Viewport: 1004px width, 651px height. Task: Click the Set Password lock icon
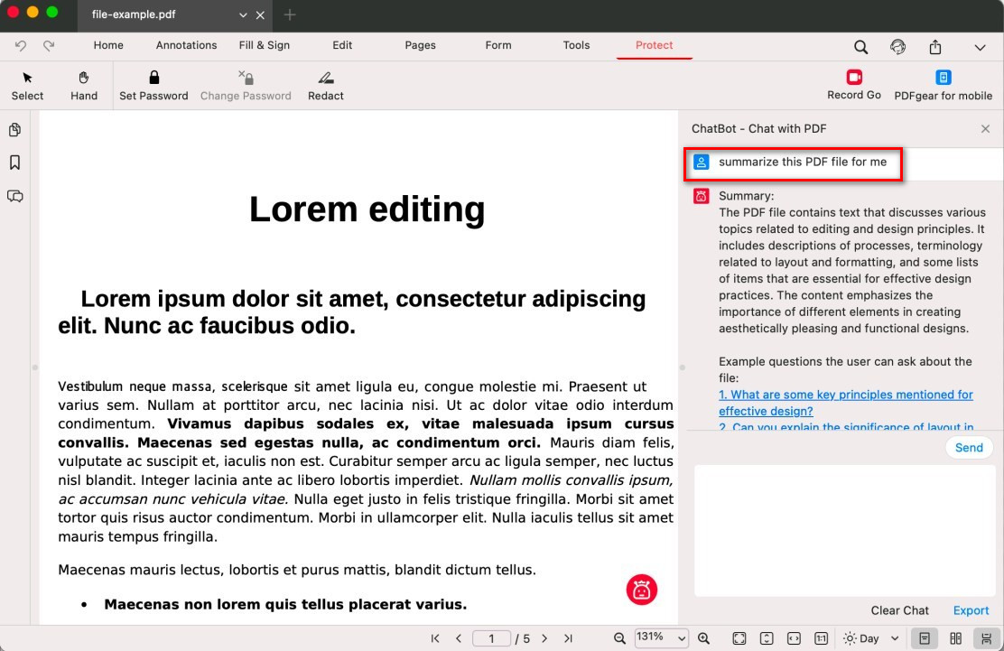pyautogui.click(x=153, y=78)
